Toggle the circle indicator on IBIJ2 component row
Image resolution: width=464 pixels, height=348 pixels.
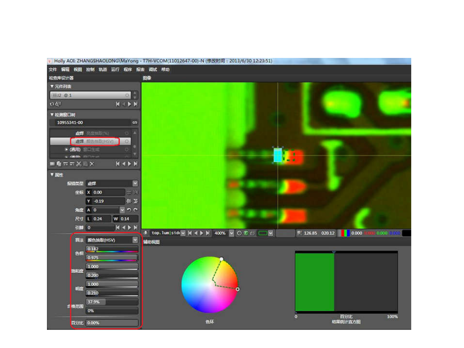tap(127, 95)
